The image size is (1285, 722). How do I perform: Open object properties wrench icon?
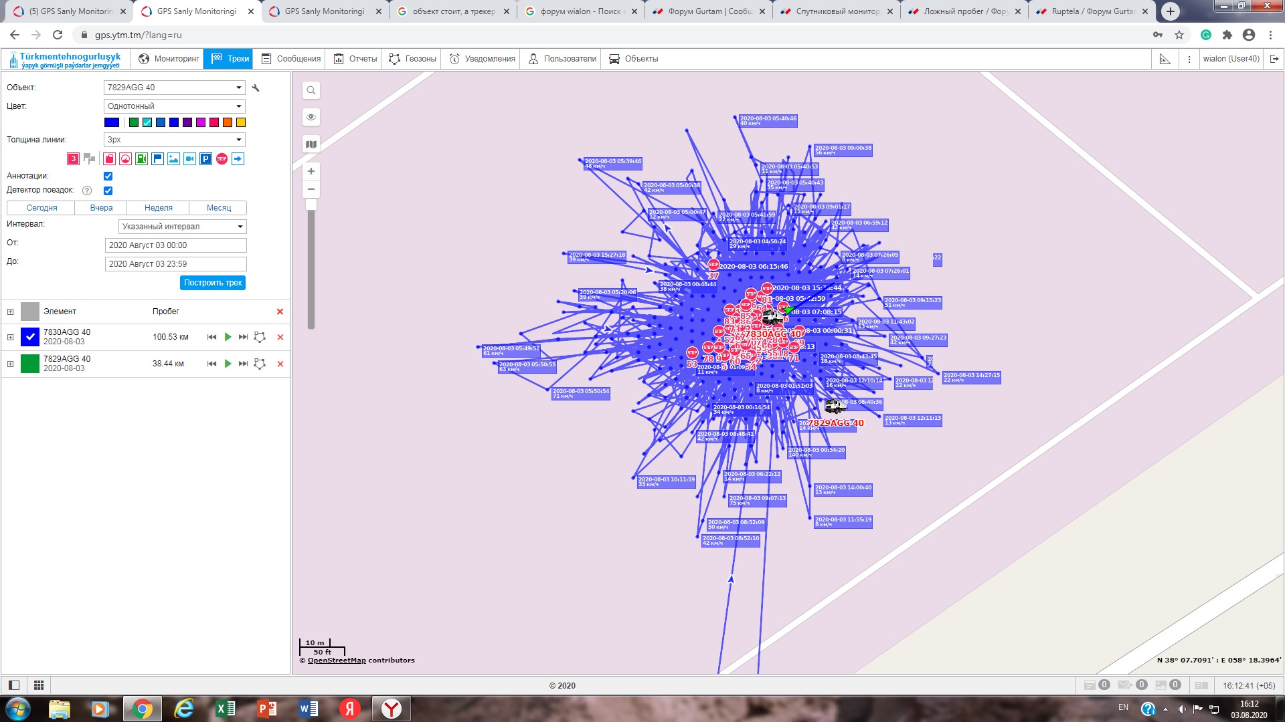pos(256,88)
